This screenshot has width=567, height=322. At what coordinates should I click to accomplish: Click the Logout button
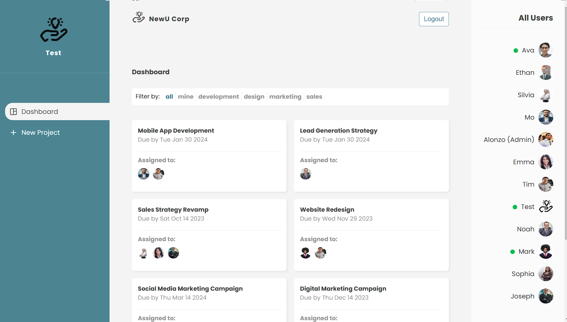(x=434, y=19)
